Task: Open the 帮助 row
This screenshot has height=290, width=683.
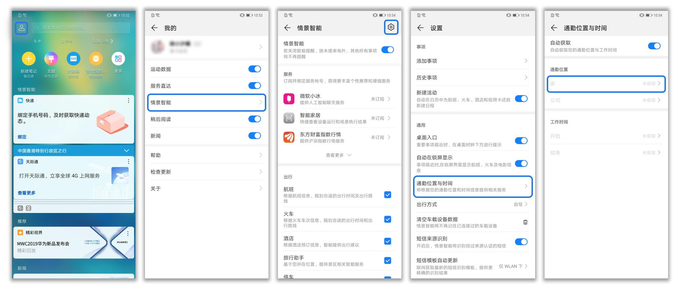Action: (x=206, y=155)
